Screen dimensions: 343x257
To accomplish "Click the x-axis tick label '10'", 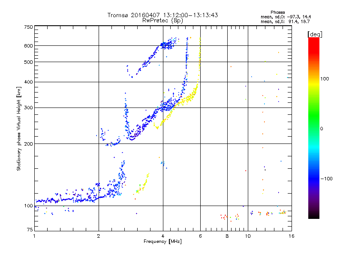I will click(248, 236).
